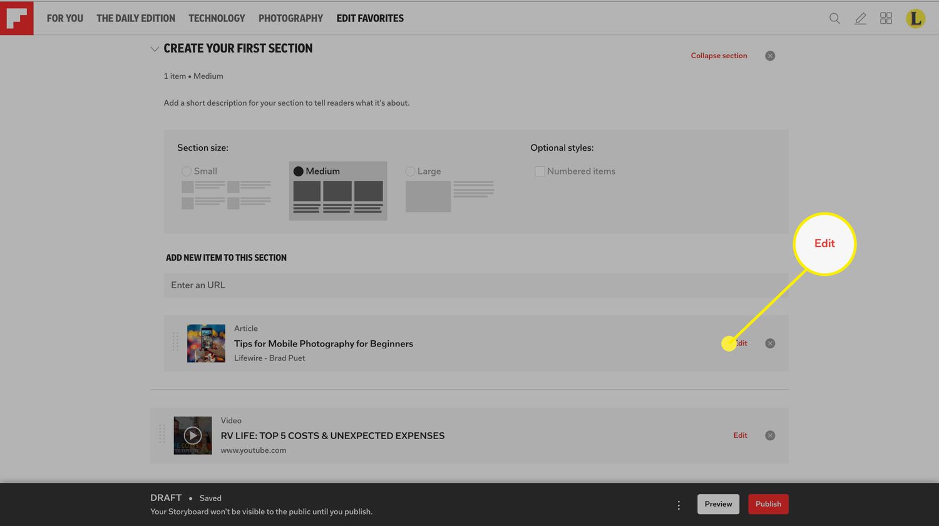Open the grid menu icon
The width and height of the screenshot is (939, 526).
[x=886, y=19]
